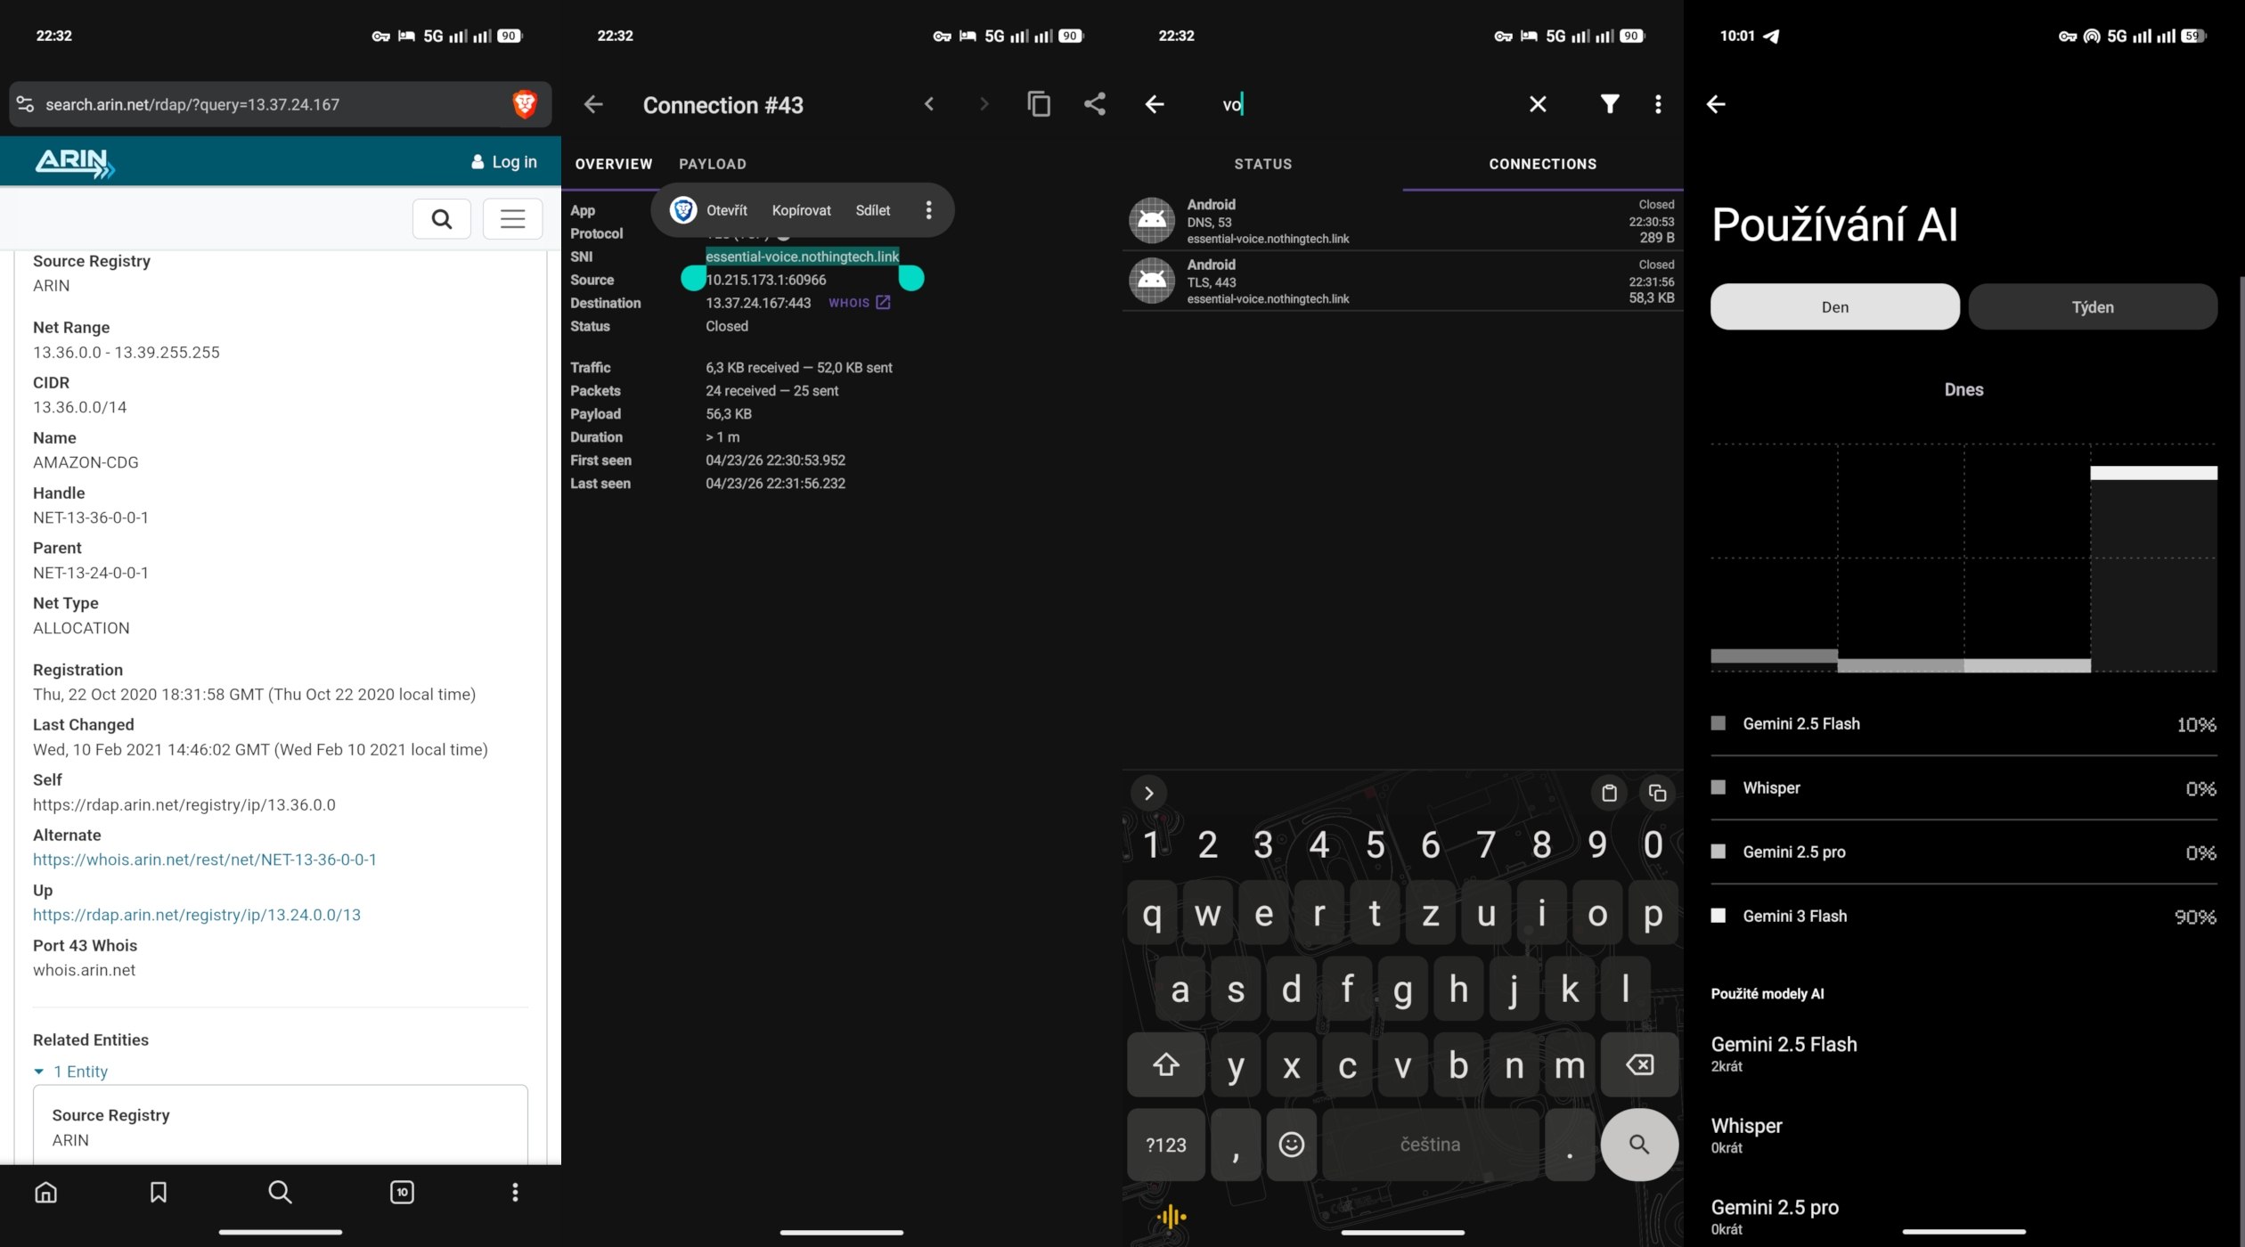Tap the bookmark icon in browser bottom bar
Screen dimensions: 2245x1247
tap(159, 1192)
